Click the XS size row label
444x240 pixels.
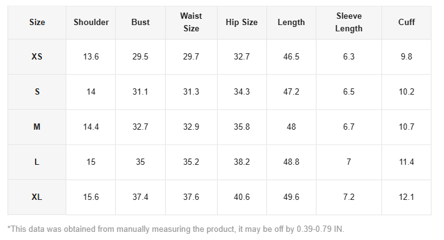coord(37,57)
